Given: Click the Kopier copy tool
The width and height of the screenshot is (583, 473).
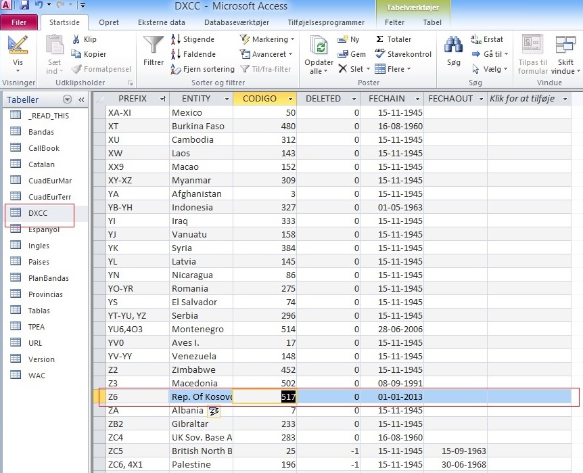Looking at the screenshot, I should [89, 54].
